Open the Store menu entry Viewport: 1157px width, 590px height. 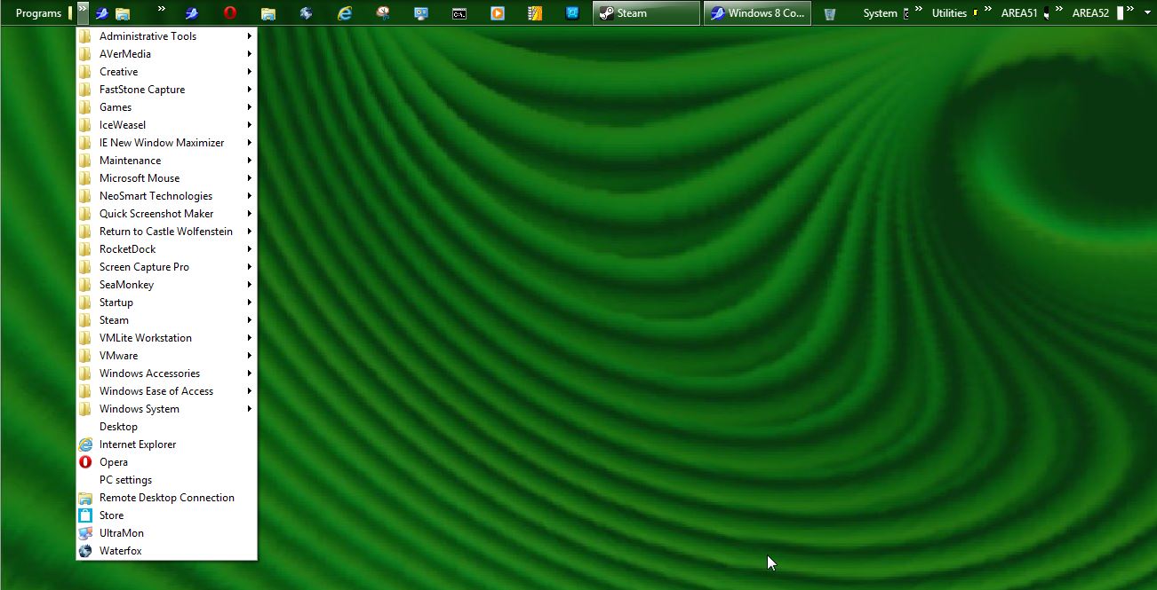167,515
